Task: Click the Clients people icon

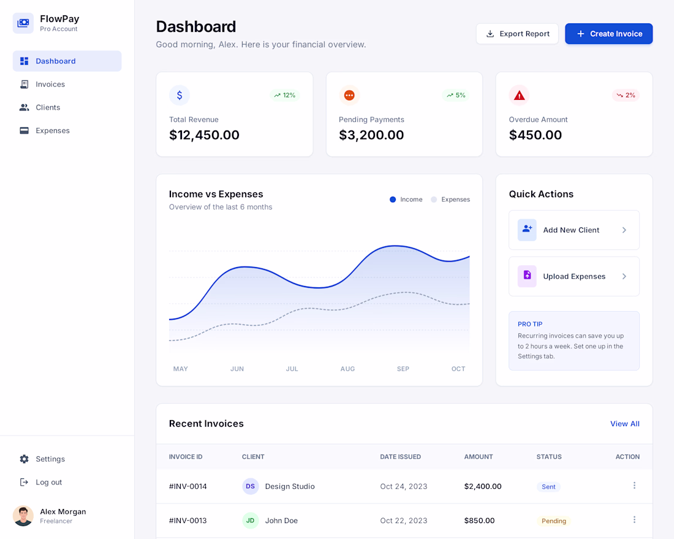Action: [x=24, y=107]
